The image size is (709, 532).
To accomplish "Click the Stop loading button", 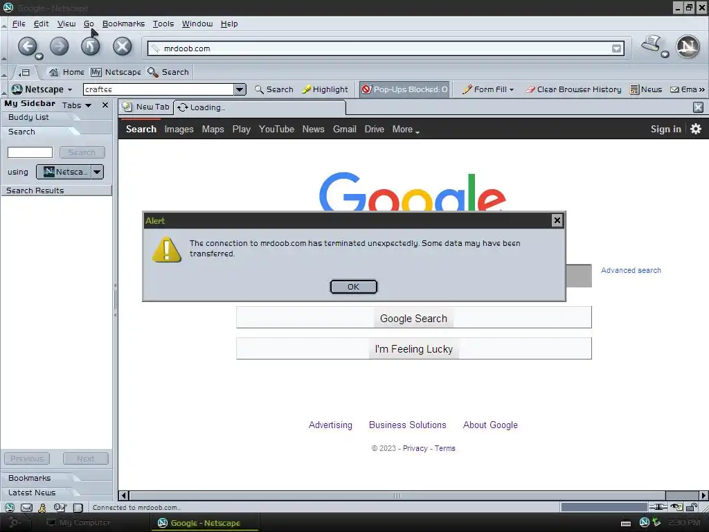I will coord(122,46).
